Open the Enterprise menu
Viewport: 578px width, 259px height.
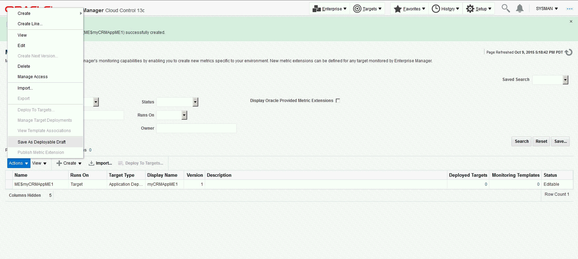[329, 9]
